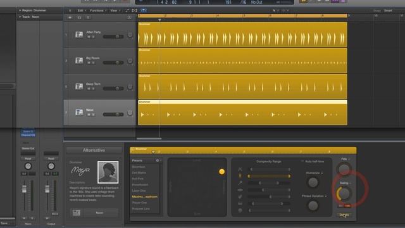Select the shaker/maraca icon in Drummer editor
The image size is (405, 228).
[x=240, y=183]
